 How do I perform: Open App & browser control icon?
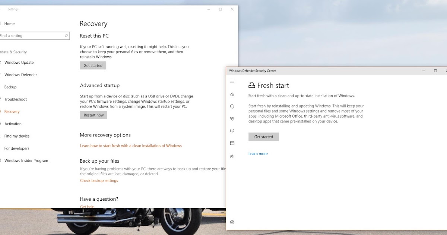pyautogui.click(x=232, y=143)
